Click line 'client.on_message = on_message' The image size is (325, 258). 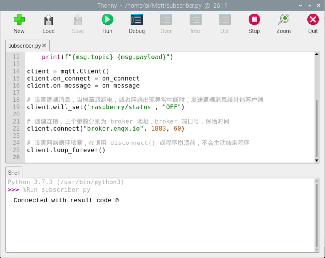coord(83,86)
